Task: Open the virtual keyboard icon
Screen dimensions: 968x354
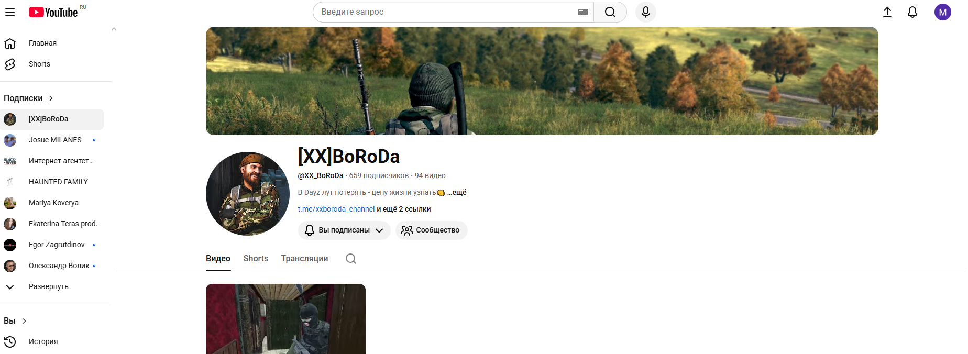Action: 583,12
